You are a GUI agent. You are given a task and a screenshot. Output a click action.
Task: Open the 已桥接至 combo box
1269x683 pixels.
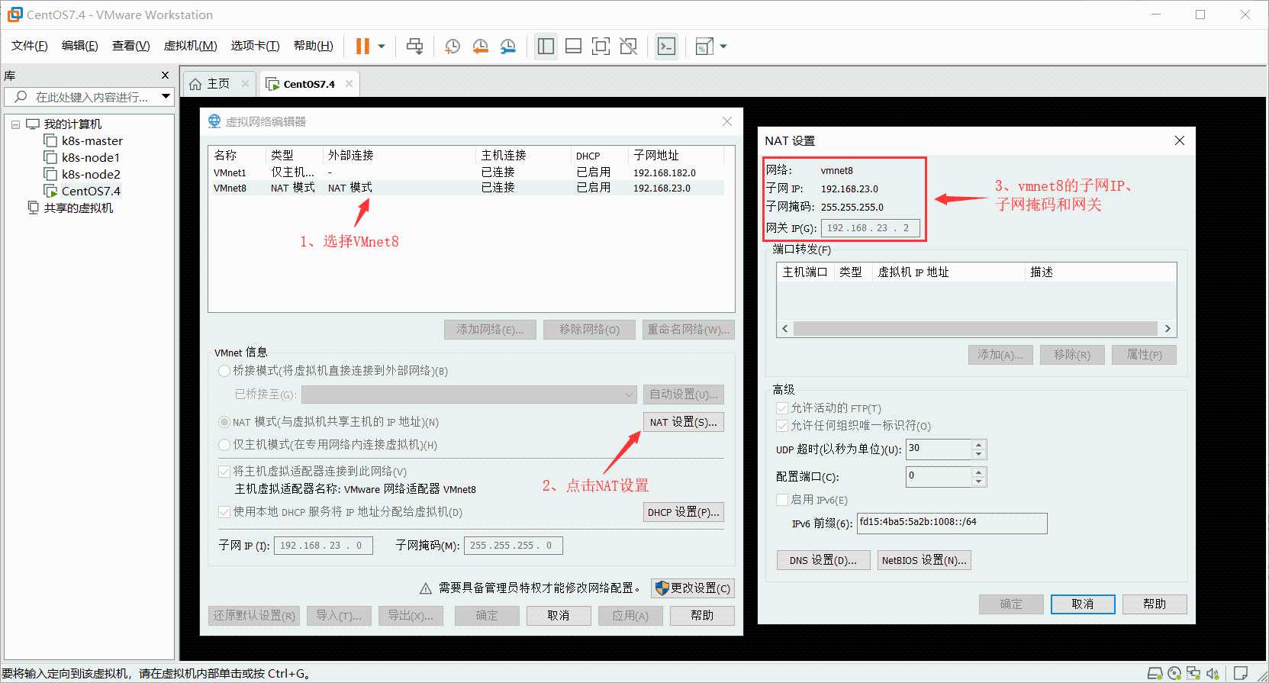469,395
